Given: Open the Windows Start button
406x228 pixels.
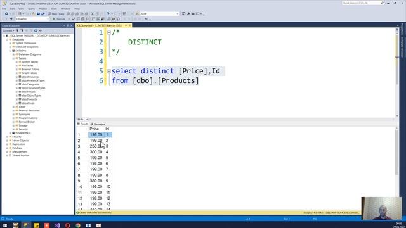Looking at the screenshot, I should pos(5,225).
